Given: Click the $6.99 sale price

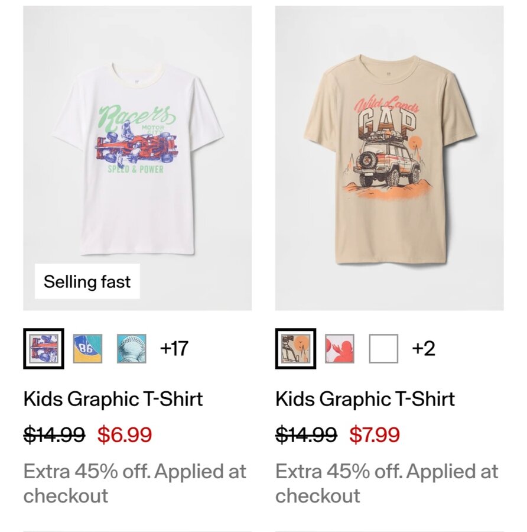Looking at the screenshot, I should pyautogui.click(x=125, y=435).
